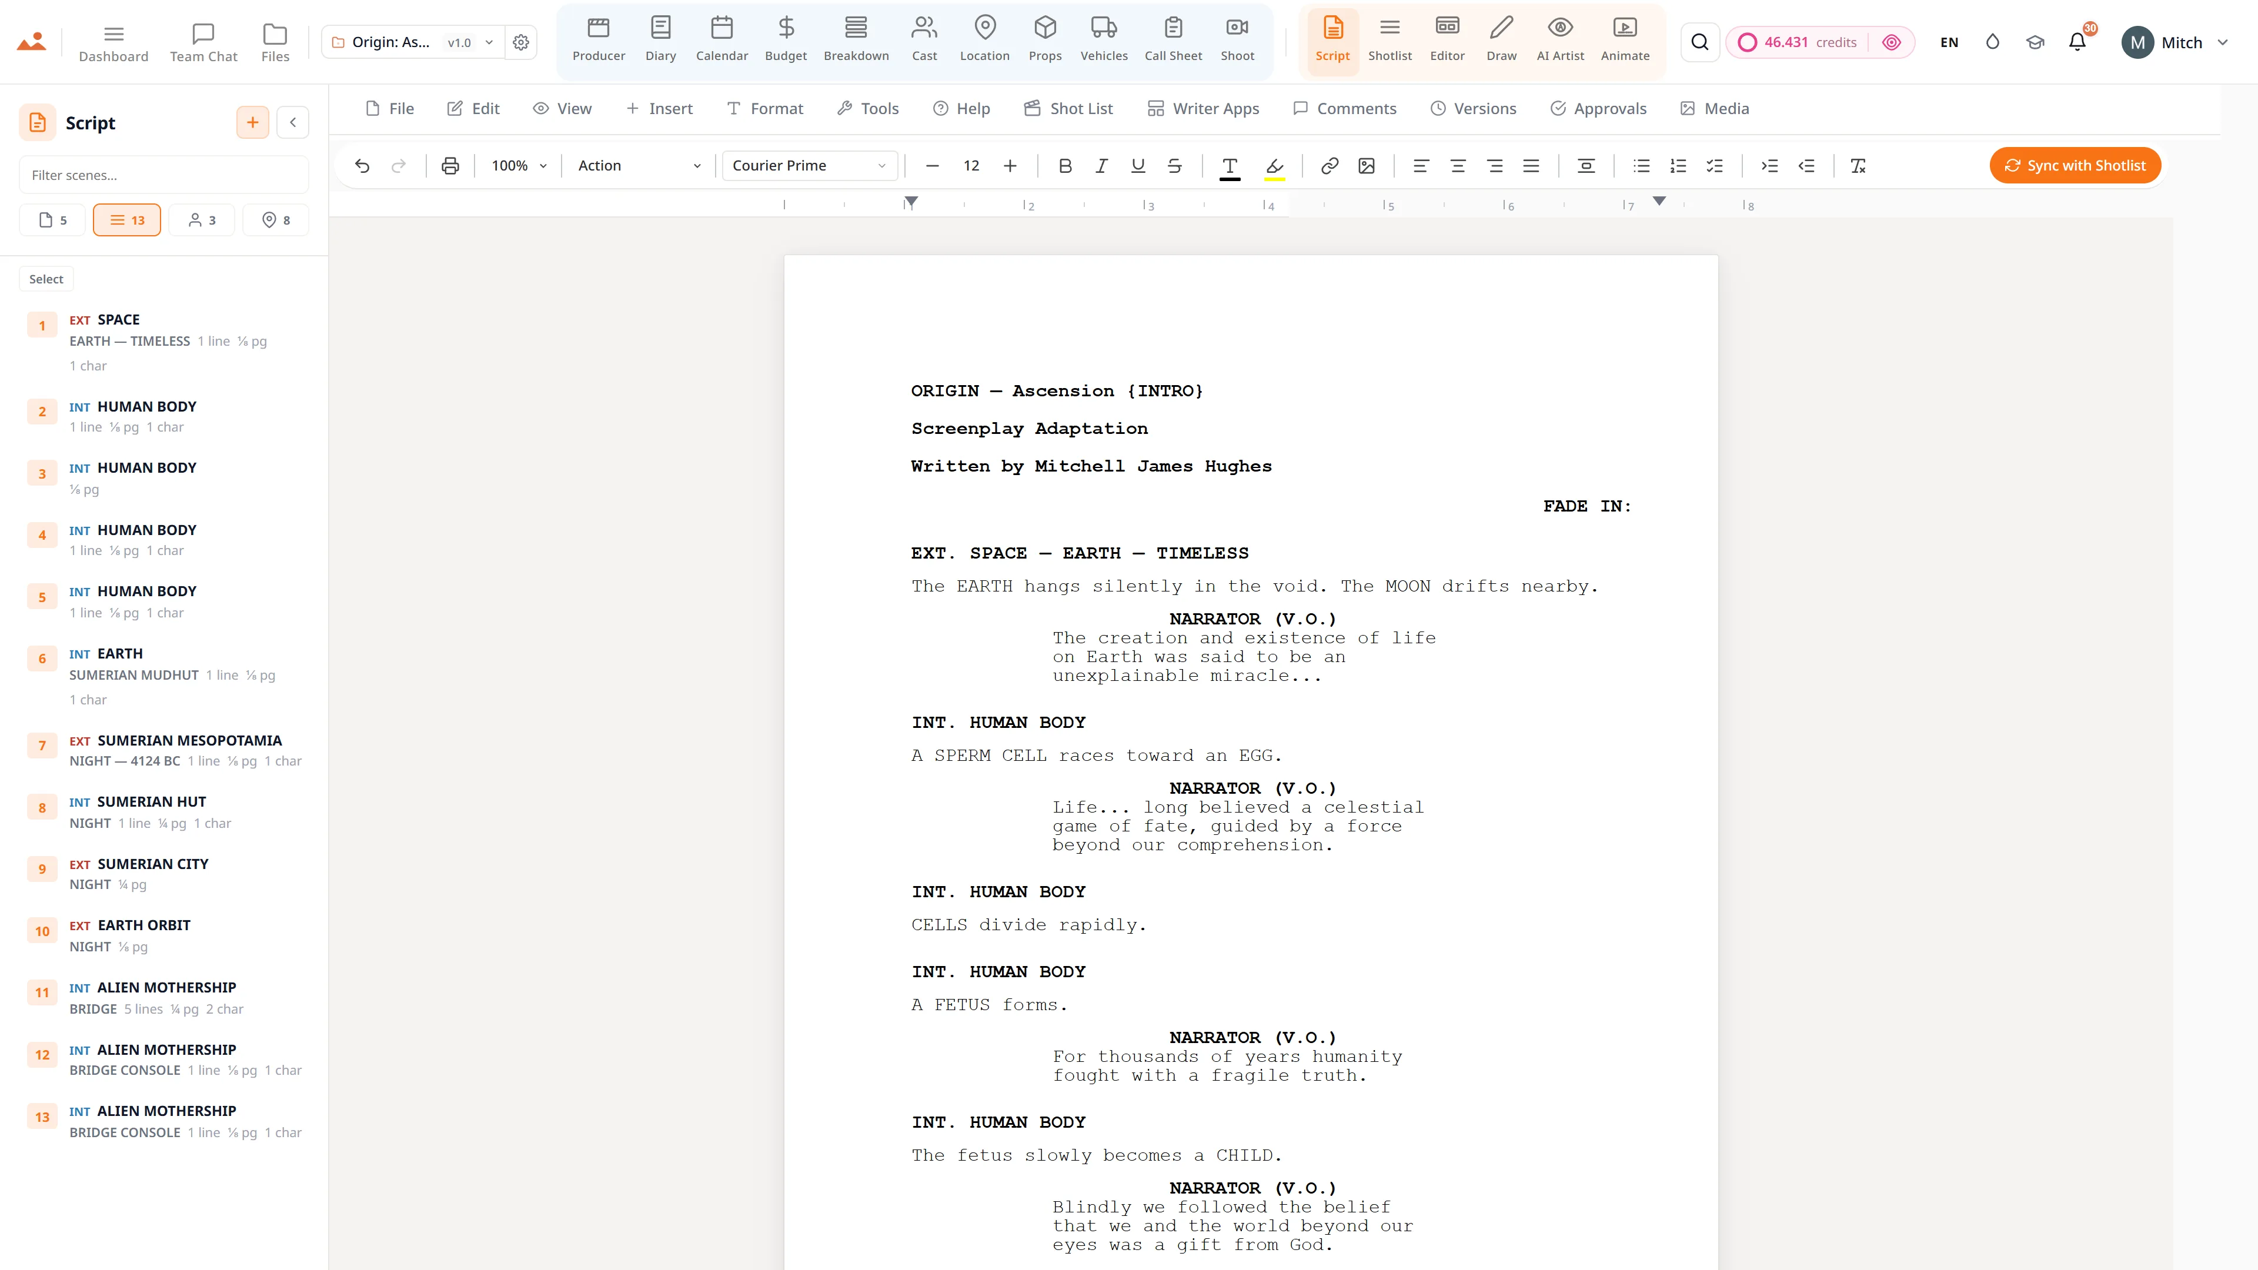Open the text color picker
Screen dimensions: 2258x1270
coord(1230,166)
